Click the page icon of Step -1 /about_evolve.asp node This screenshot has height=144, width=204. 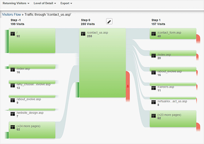13,100
